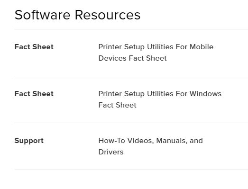The height and width of the screenshot is (189, 248).
Task: Click the word "Drivers" in Support link
Action: pyautogui.click(x=111, y=152)
